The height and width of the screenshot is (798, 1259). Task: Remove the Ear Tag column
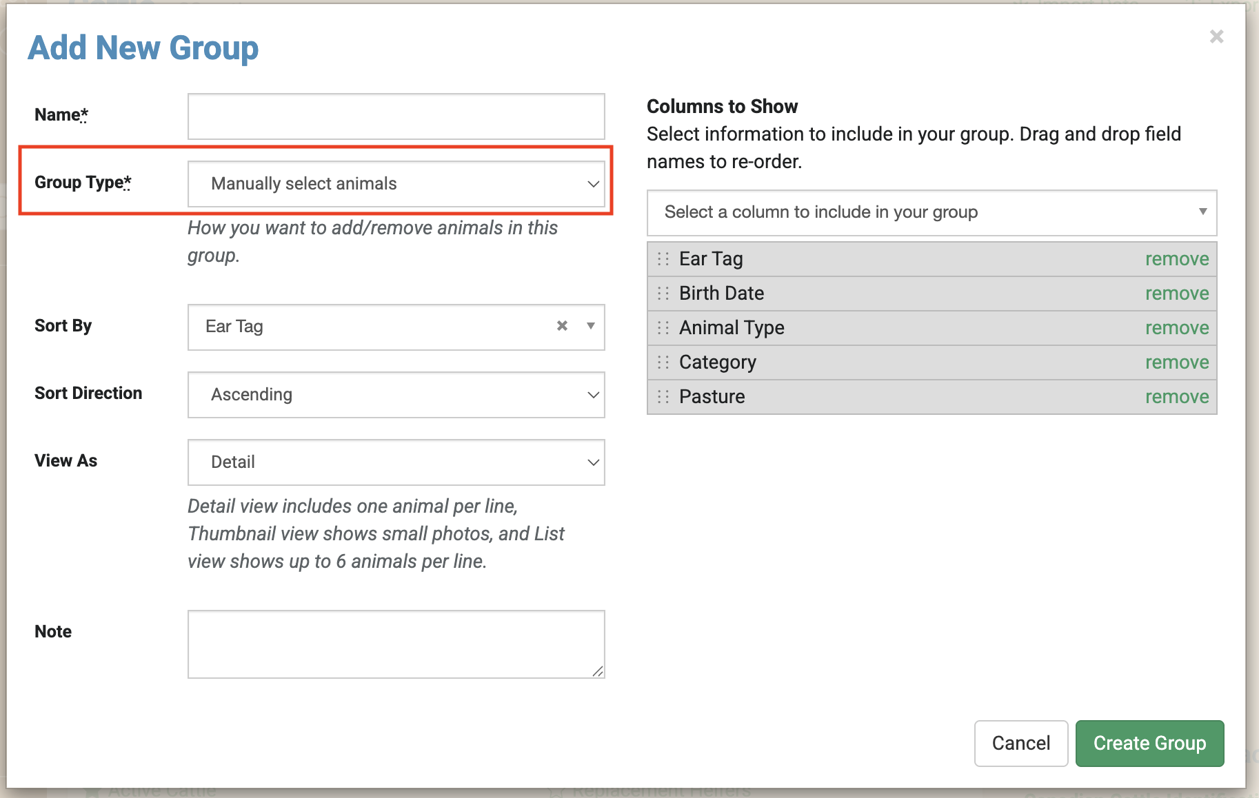(1176, 259)
